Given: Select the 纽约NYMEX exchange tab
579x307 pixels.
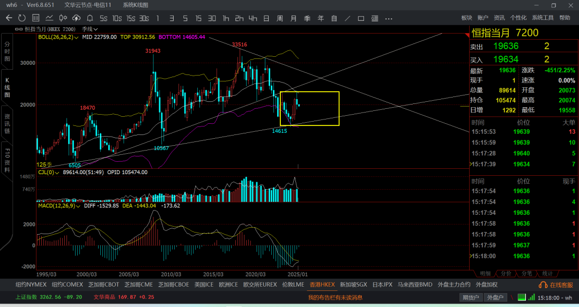Looking at the screenshot, I should click(31, 284).
